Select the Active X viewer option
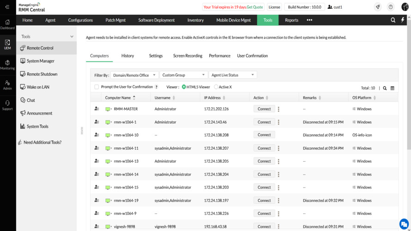Viewport: 411px width, 231px height. [x=216, y=87]
